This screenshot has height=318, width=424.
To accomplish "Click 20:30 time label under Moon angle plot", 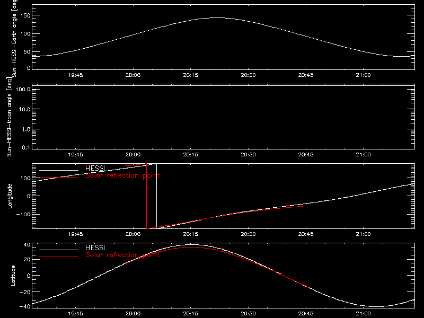I will coord(248,154).
